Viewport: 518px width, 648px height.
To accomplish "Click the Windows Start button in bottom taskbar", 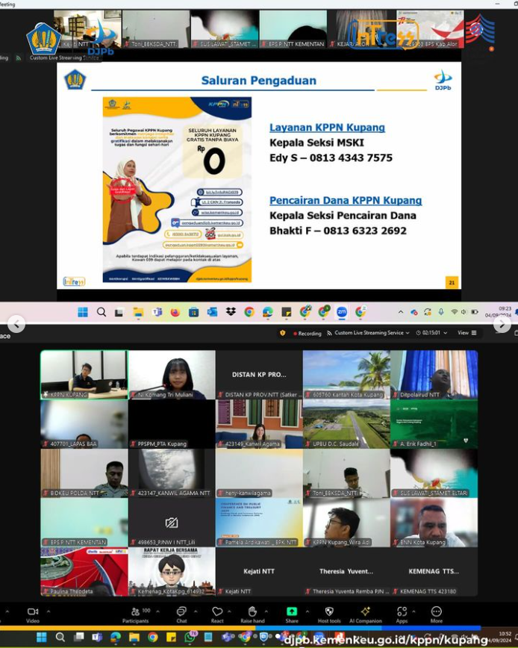I will click(41, 637).
